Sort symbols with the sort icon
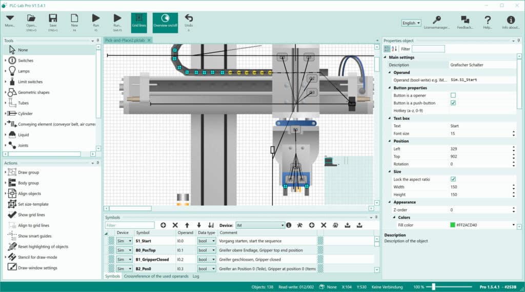Screen dimensions: 525x292 pos(211,225)
